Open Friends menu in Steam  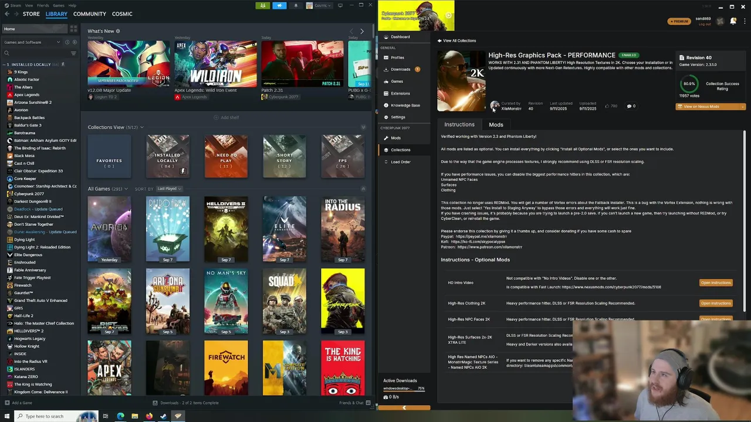43,5
